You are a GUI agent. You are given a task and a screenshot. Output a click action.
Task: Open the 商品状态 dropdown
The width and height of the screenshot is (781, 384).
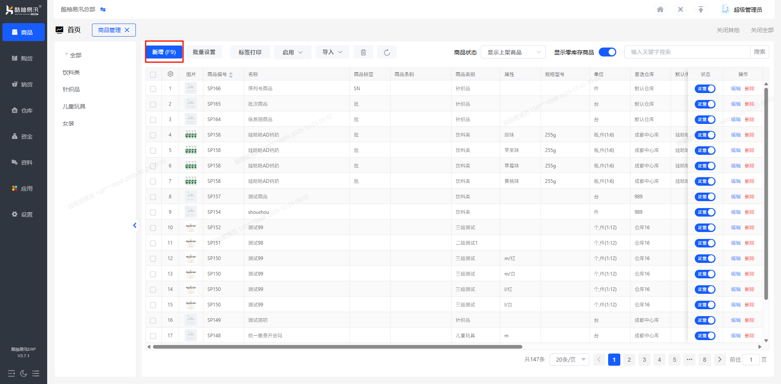tap(513, 52)
